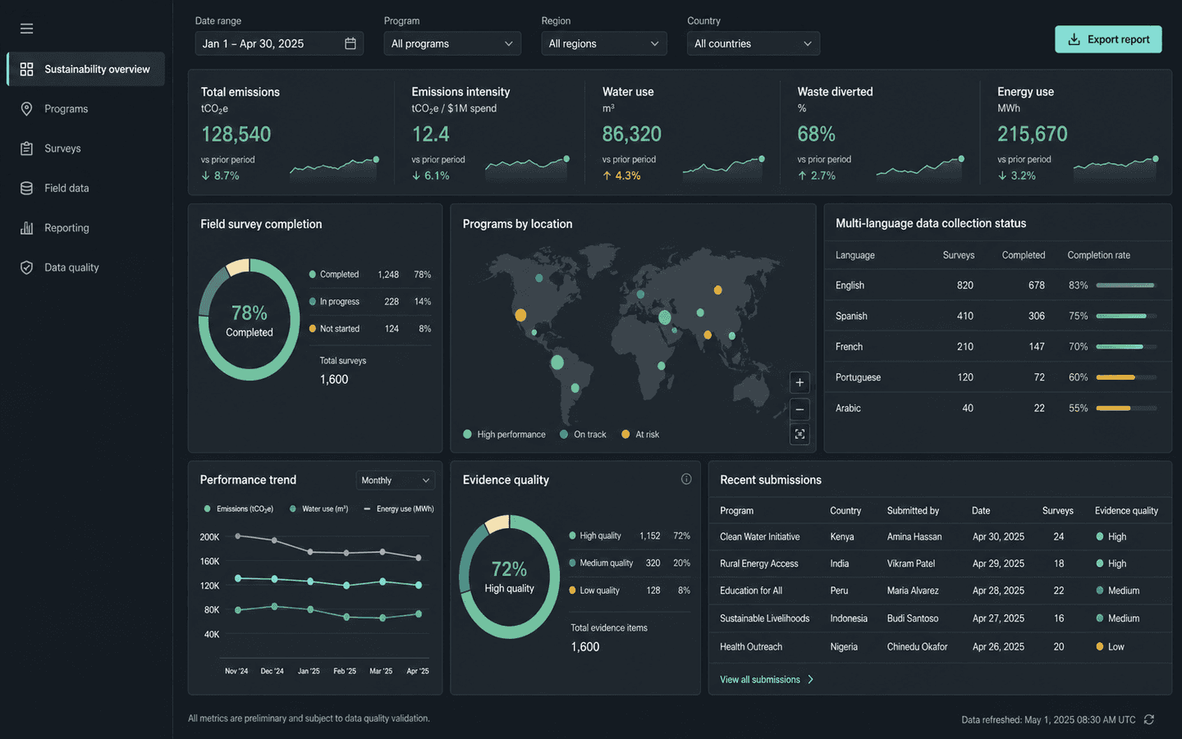
Task: Click the Spanish language row
Action: [x=997, y=316]
